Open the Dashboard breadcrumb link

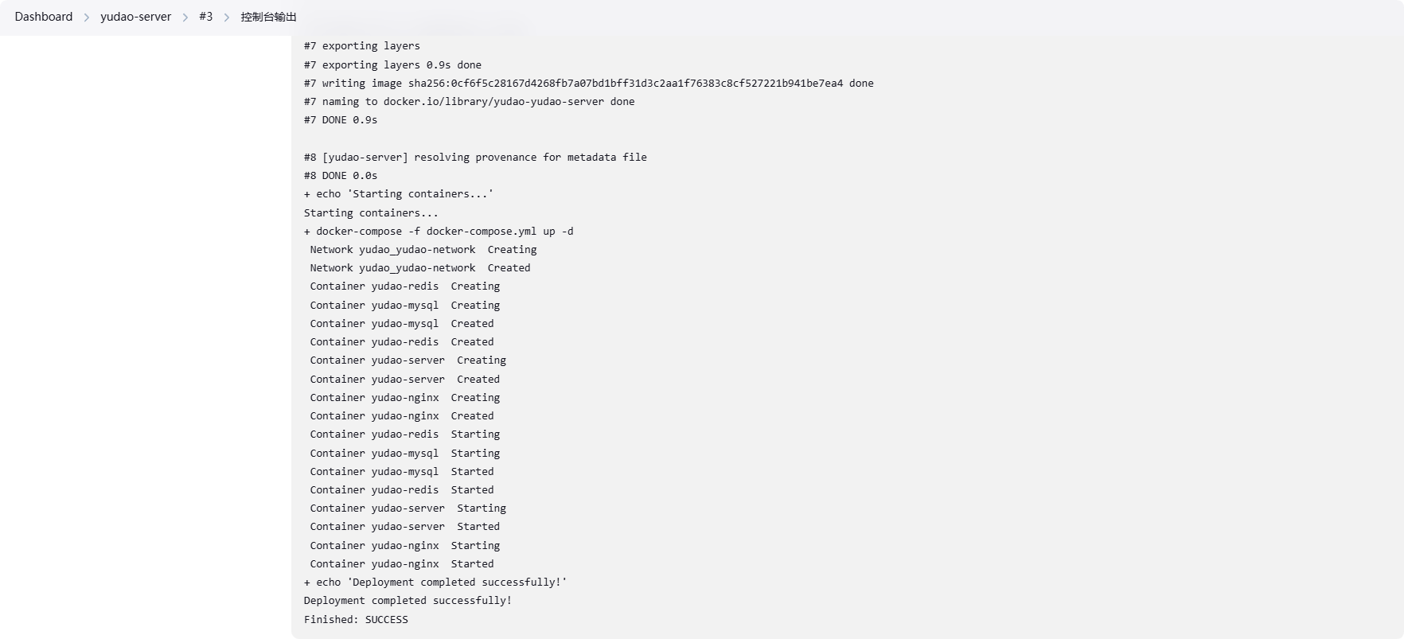(x=44, y=17)
